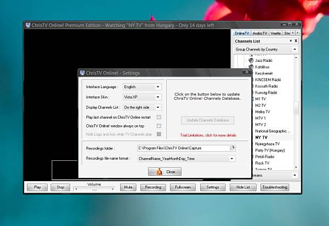Open the Interface Skin dropdown

158,97
